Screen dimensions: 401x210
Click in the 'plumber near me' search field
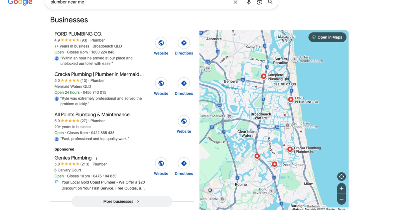coord(140,2)
